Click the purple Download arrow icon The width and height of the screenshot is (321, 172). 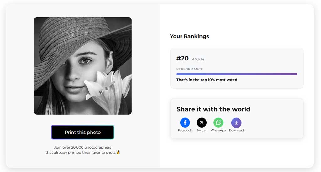236,123
